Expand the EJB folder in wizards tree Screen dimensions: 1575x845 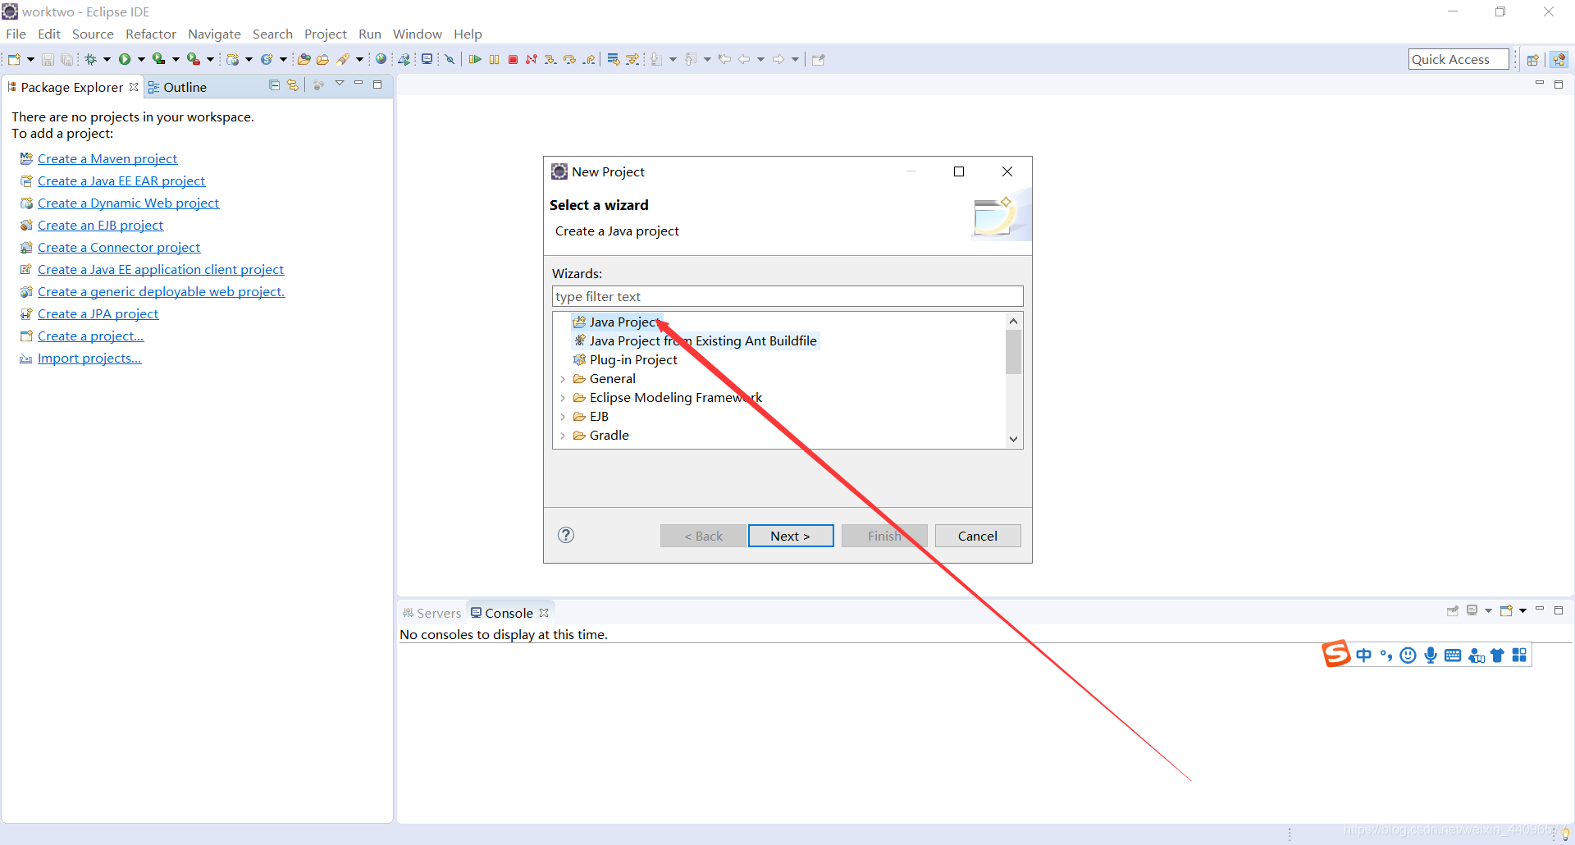tap(563, 417)
